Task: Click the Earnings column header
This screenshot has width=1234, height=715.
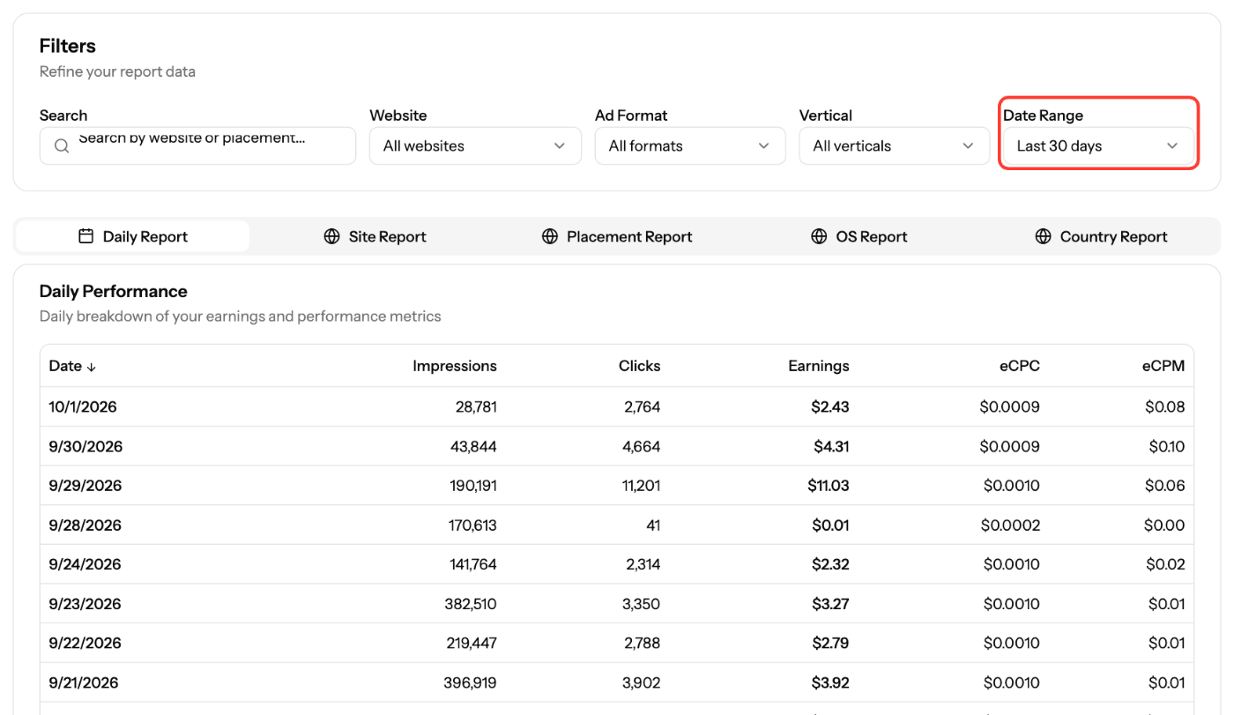Action: coord(819,366)
